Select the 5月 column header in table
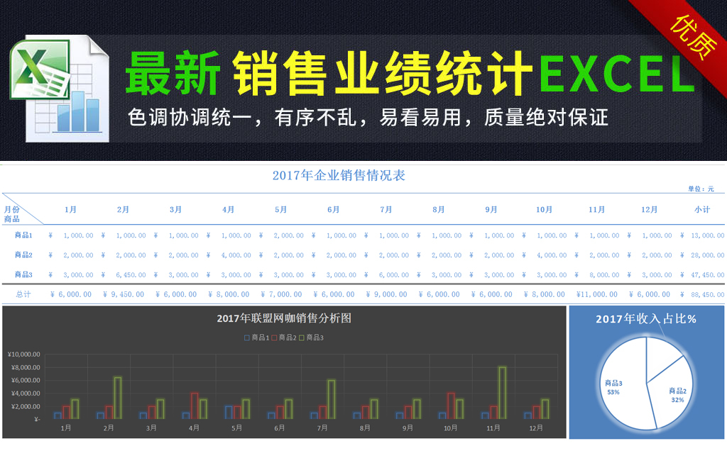 [x=280, y=210]
